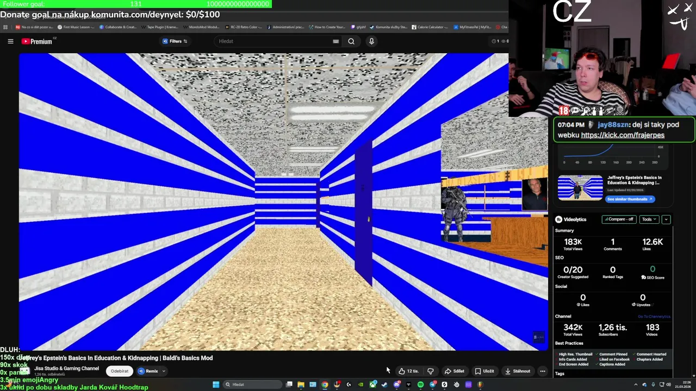696x391 pixels.
Task: Click Comment Hearted best-practice item
Action: pos(649,354)
